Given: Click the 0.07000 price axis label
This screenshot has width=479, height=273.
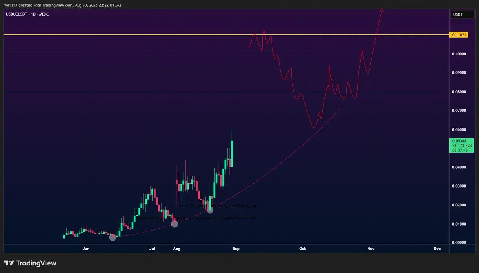Looking at the screenshot, I should 459,111.
